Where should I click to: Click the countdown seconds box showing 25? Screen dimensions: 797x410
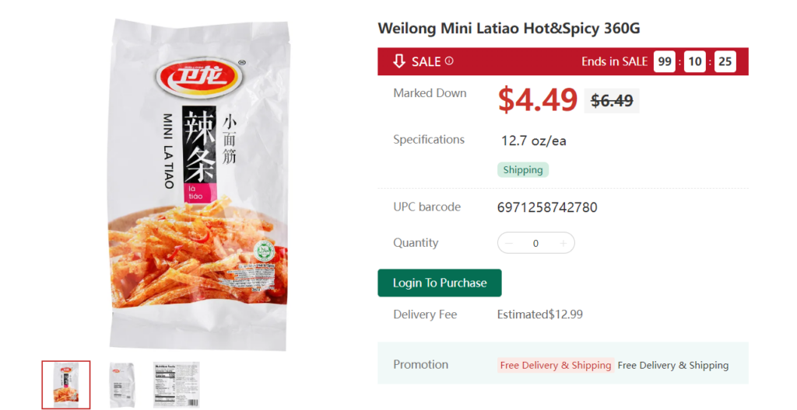(725, 61)
